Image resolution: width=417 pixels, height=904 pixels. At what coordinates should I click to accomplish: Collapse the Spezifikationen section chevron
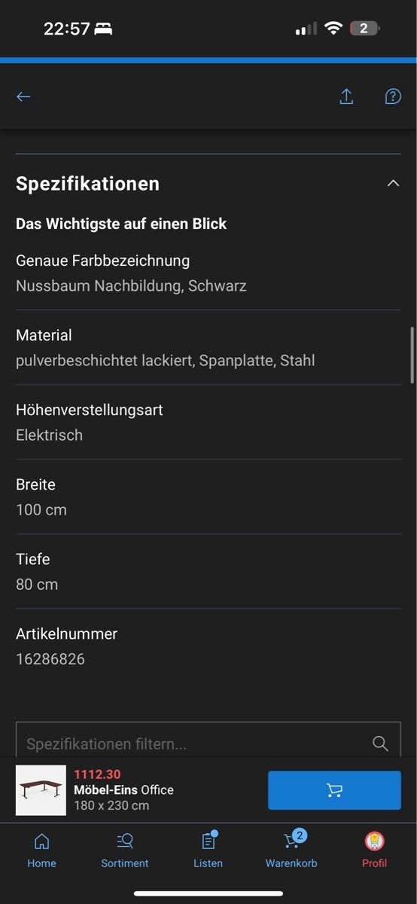[x=393, y=183]
